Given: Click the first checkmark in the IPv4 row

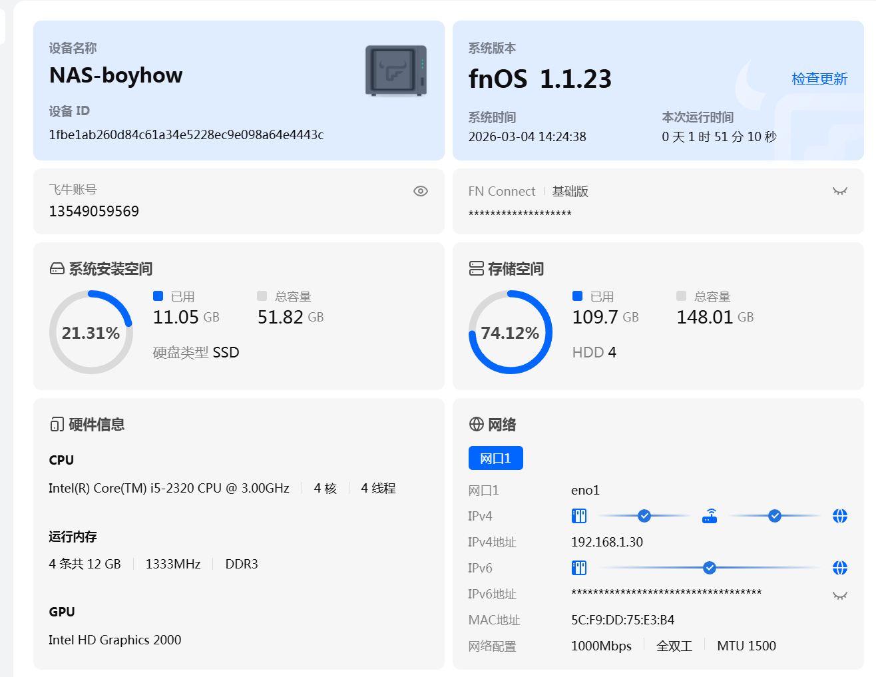Looking at the screenshot, I should click(x=644, y=516).
